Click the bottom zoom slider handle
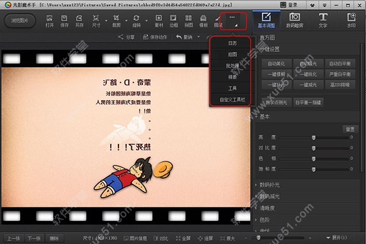This screenshot has width=366, height=244. (x=258, y=237)
